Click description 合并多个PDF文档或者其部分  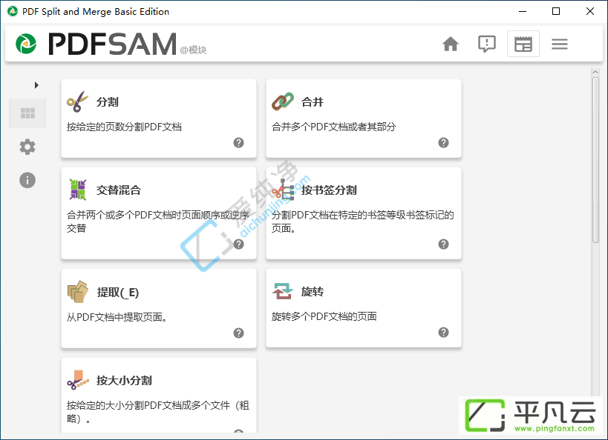click(333, 127)
